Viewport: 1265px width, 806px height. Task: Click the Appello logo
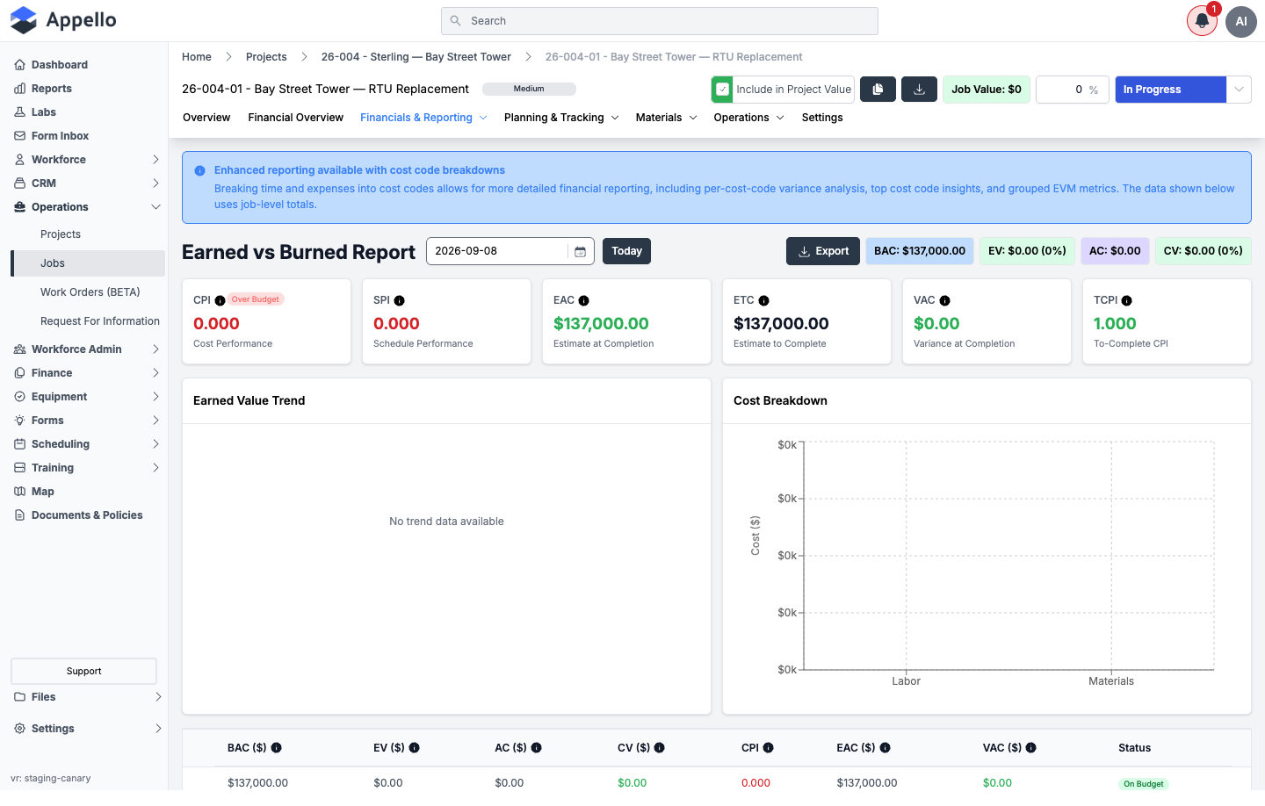point(63,20)
